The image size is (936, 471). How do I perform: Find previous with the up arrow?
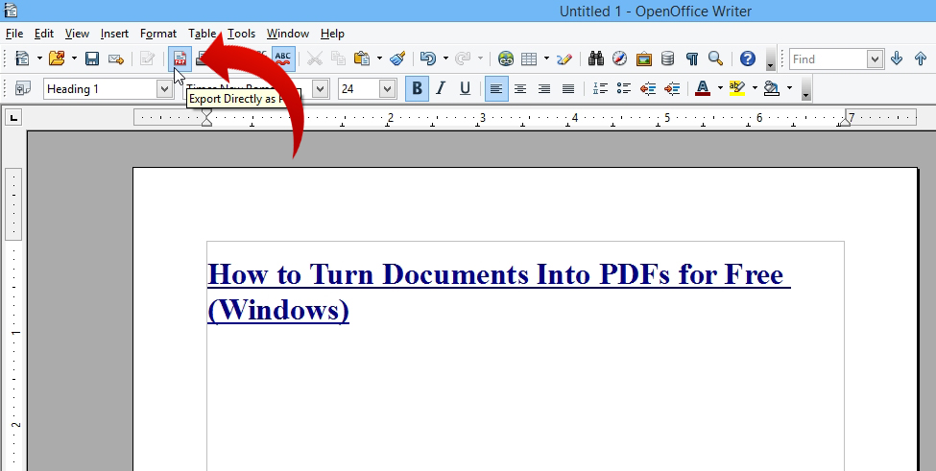click(x=921, y=59)
